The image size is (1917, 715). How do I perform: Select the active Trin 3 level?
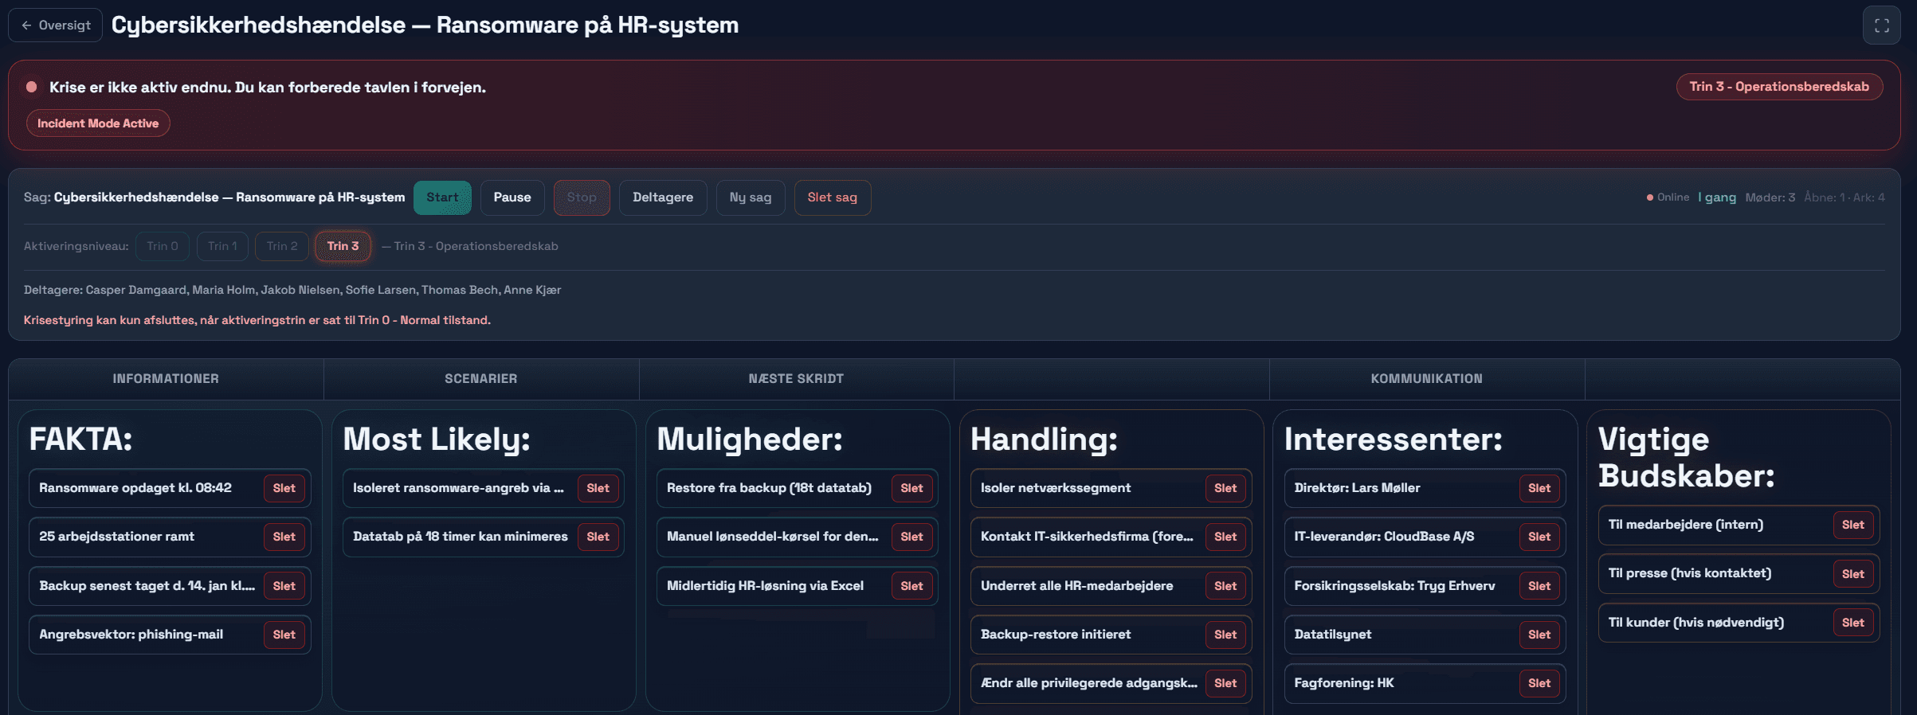(343, 246)
